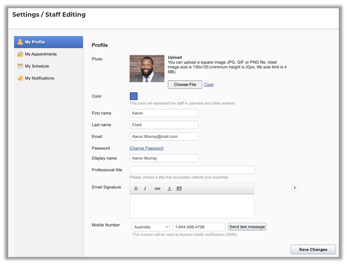Click the My Notifications speech bubble icon
Image resolution: width=347 pixels, height=264 pixels.
20,78
